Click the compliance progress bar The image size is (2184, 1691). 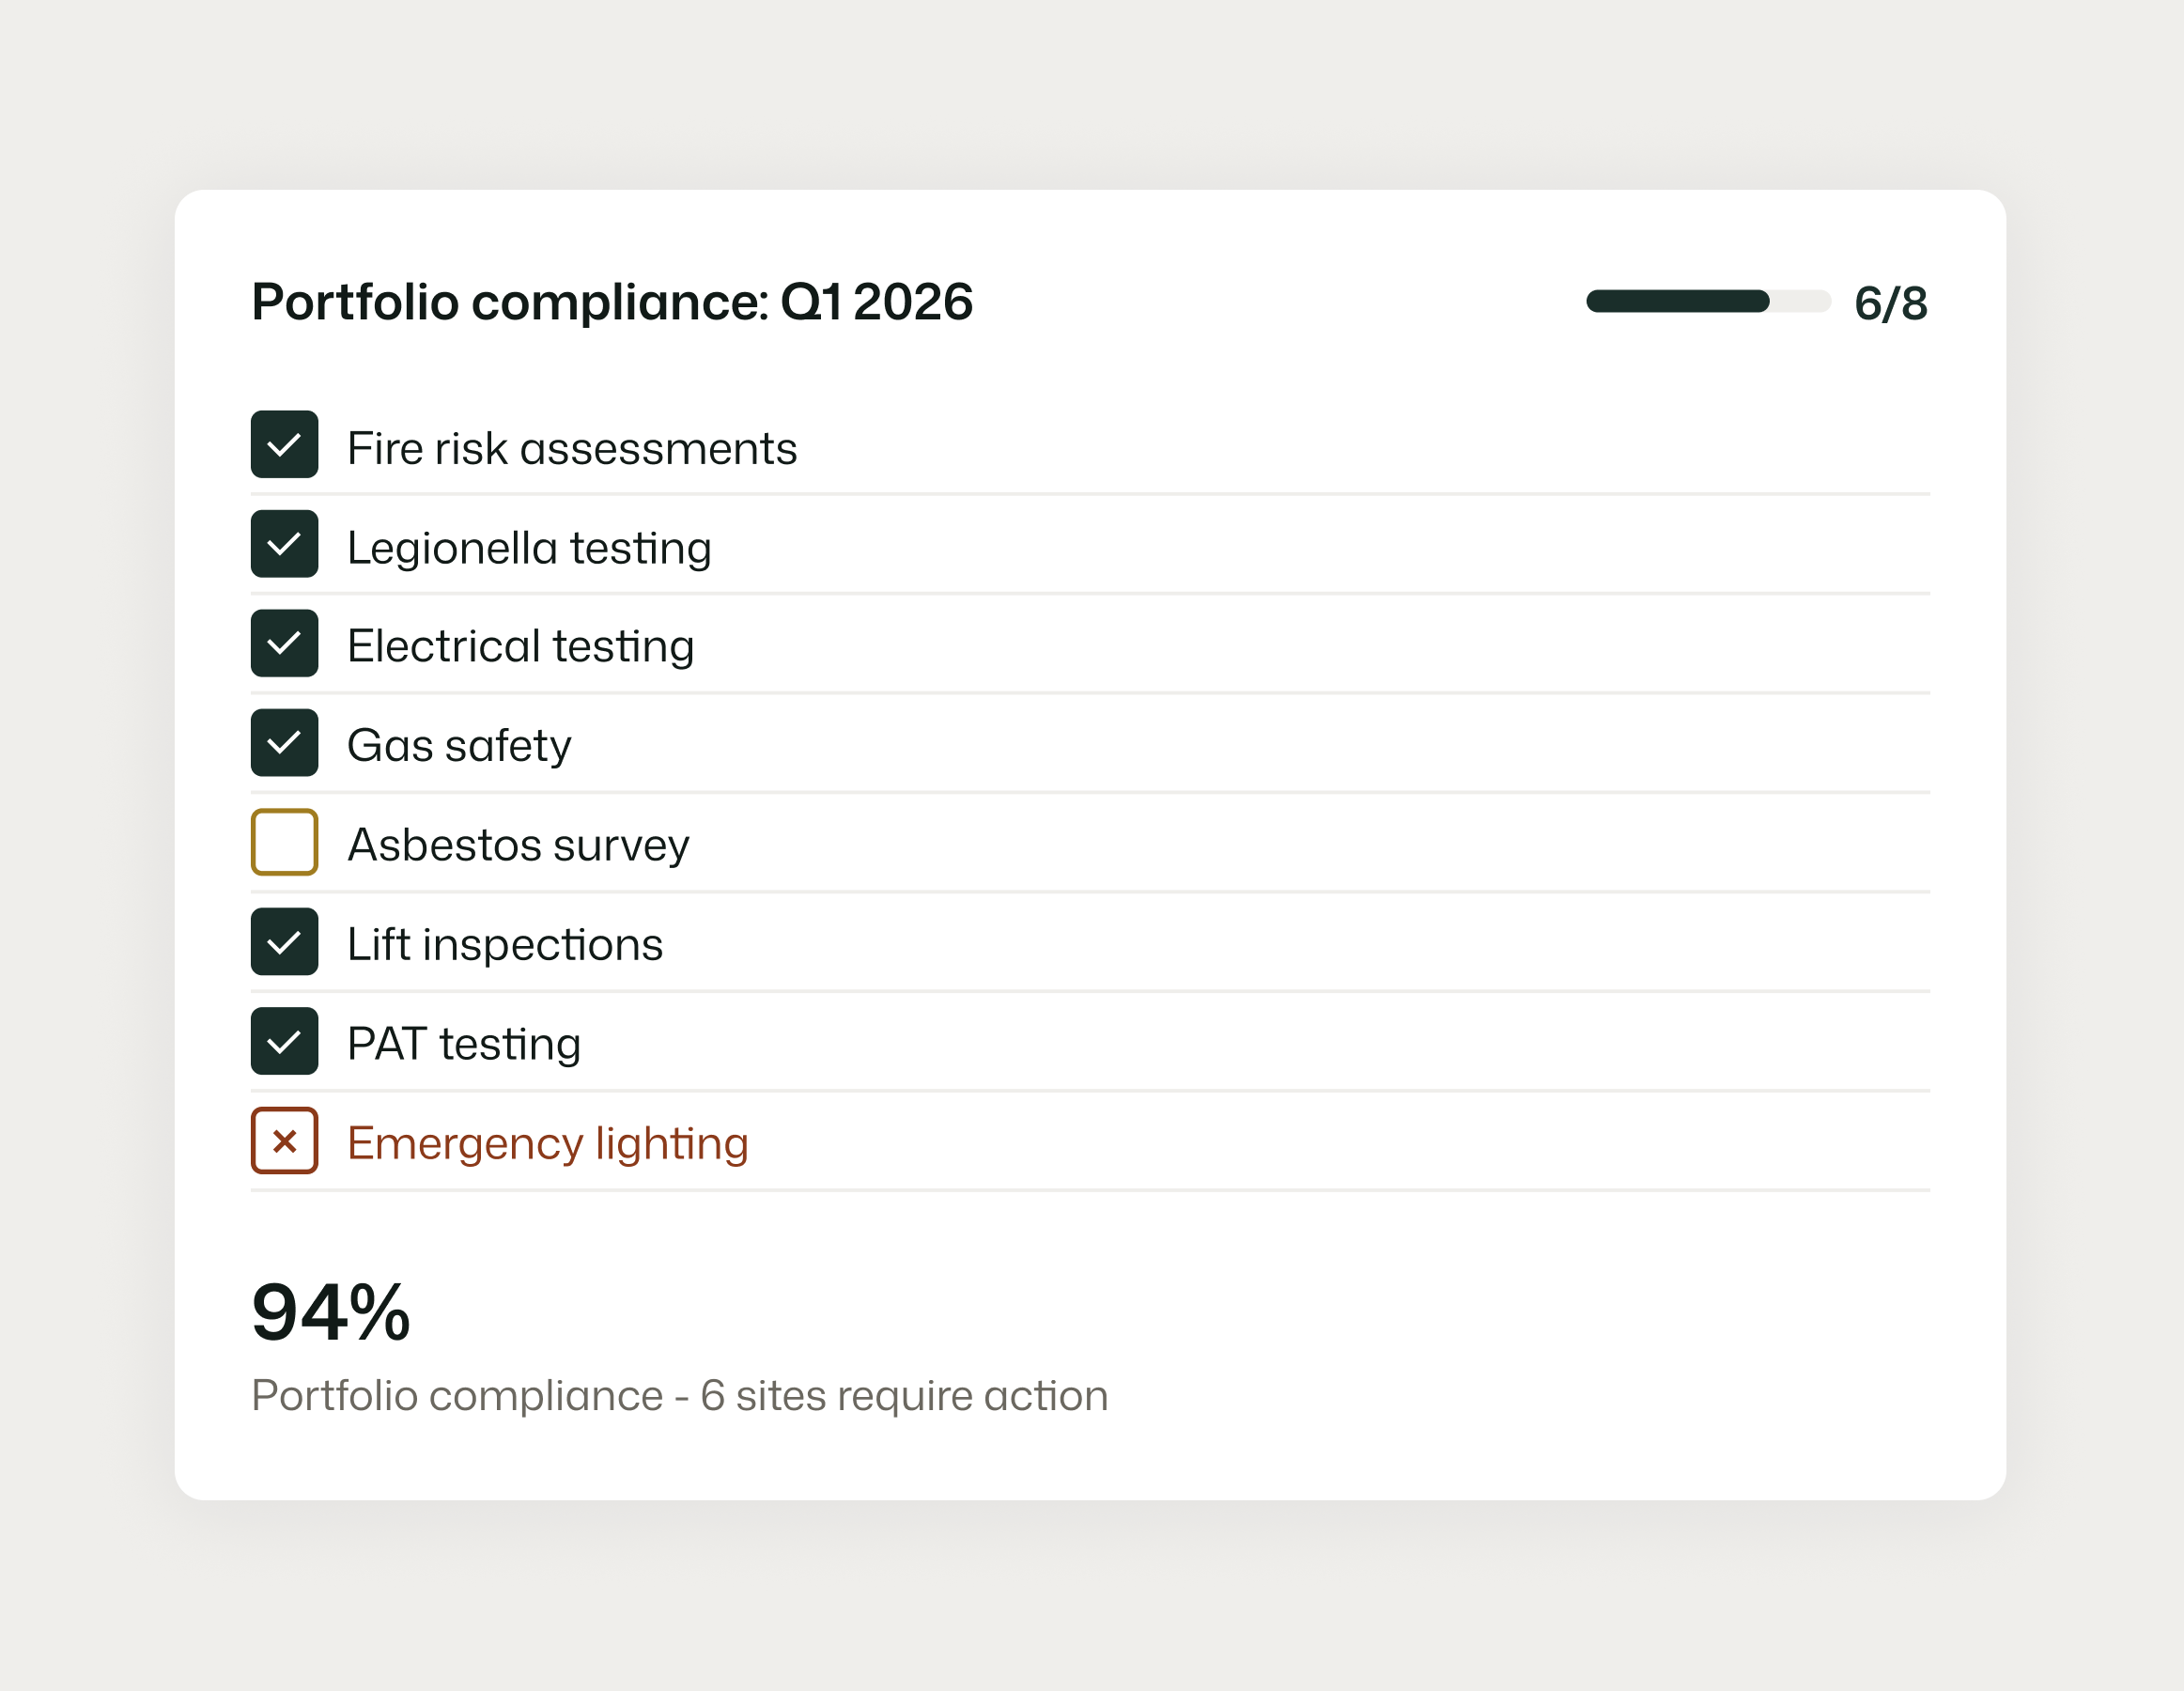coord(1708,301)
